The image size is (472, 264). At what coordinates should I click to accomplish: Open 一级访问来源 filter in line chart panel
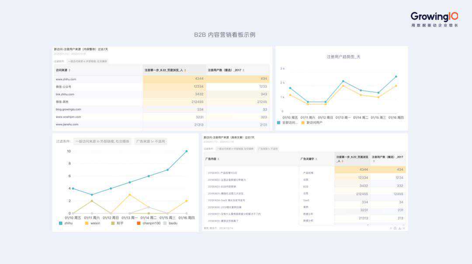point(102,141)
